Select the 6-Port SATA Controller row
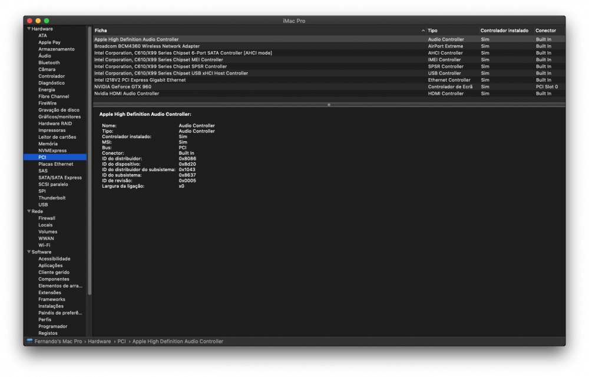The width and height of the screenshot is (589, 377). point(329,52)
